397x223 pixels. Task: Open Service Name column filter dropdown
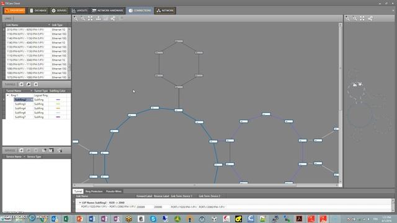[24, 157]
